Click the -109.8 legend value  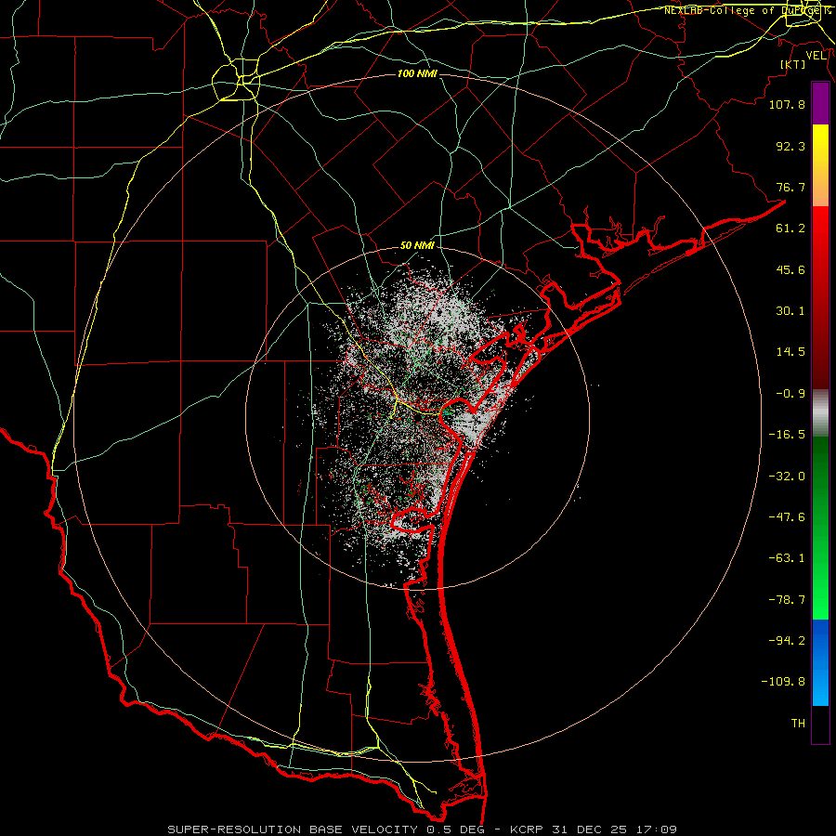pos(783,682)
